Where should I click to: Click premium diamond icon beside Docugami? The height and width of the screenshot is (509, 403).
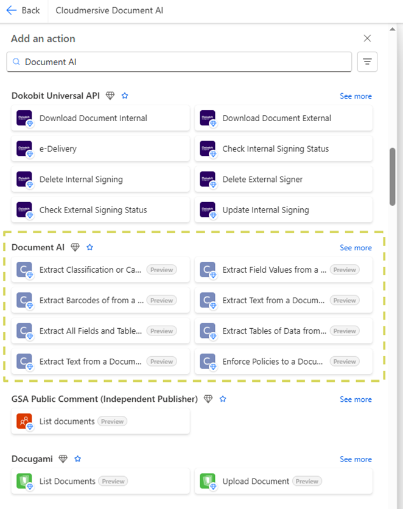click(63, 458)
